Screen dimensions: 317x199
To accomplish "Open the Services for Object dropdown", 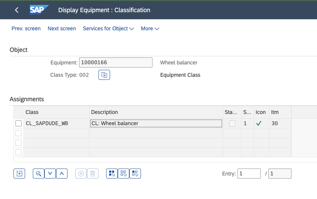I will click(108, 28).
